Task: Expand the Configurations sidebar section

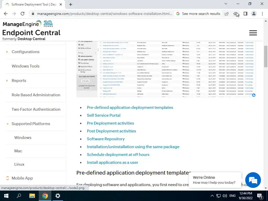Action: [x=25, y=52]
